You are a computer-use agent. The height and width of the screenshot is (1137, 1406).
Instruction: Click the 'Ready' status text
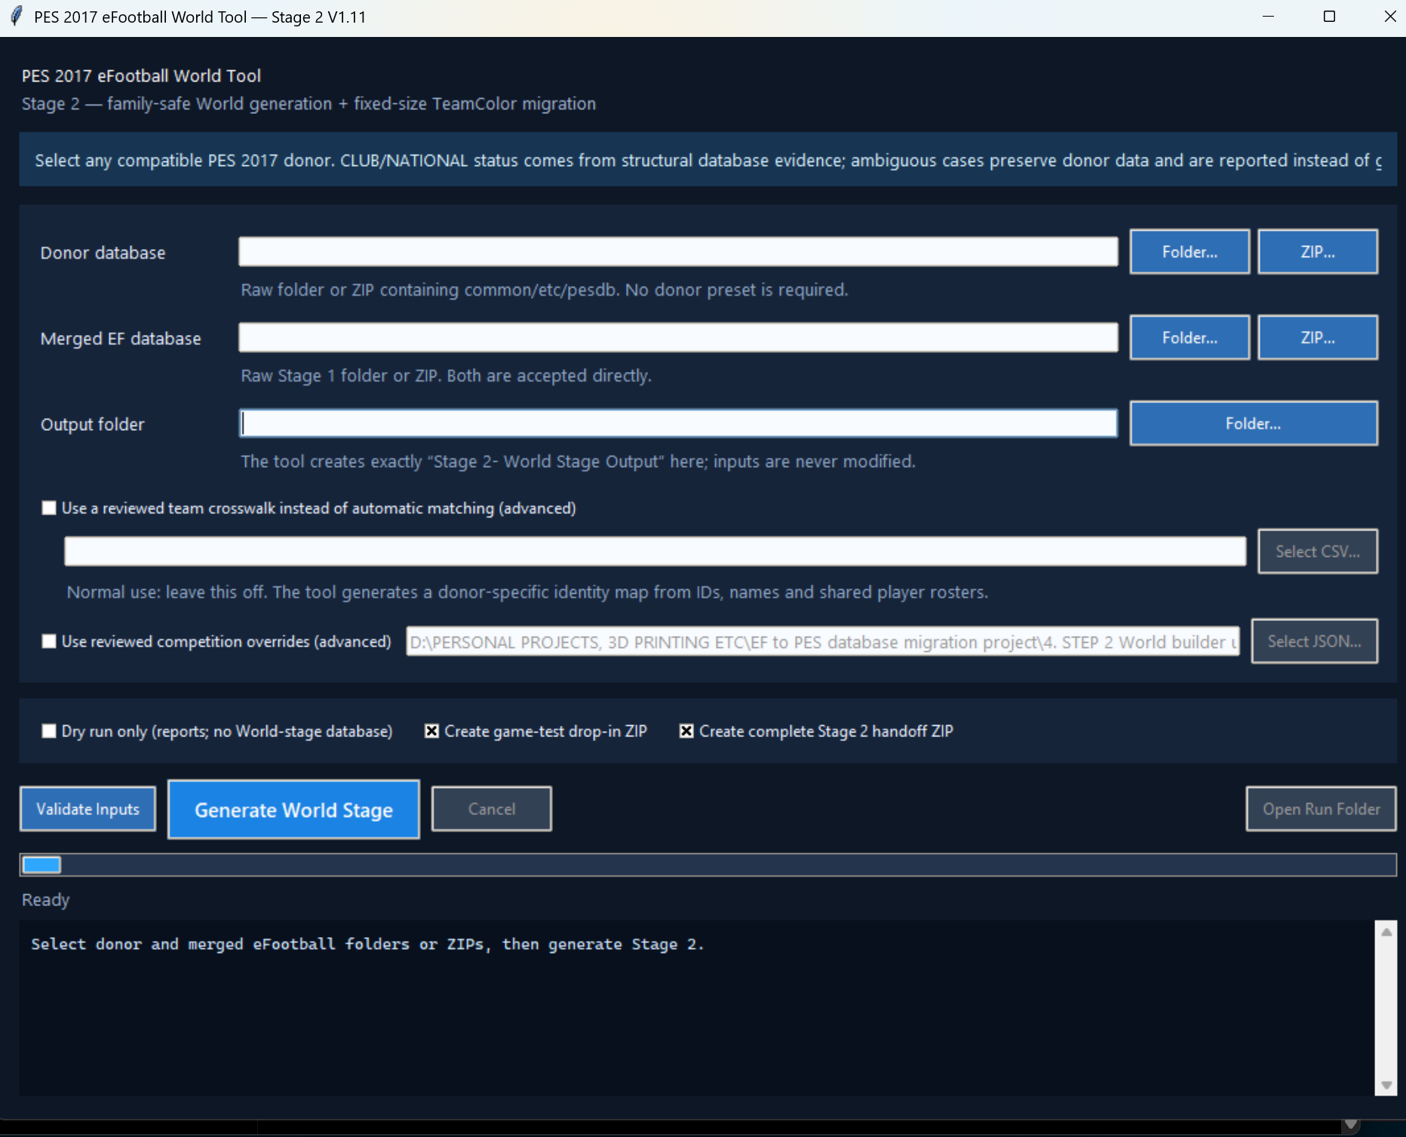pos(45,900)
